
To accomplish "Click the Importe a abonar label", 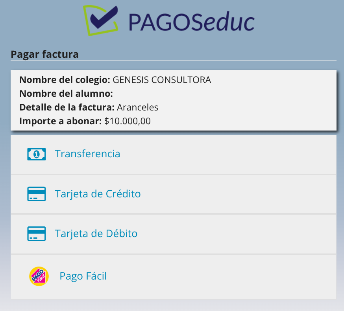I will tap(61, 121).
